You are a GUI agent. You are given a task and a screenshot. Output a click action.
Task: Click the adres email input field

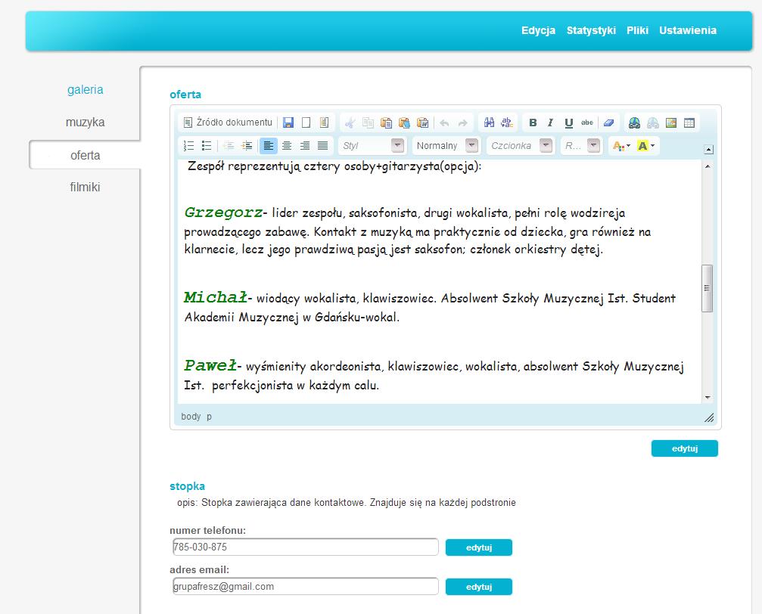[x=305, y=586]
